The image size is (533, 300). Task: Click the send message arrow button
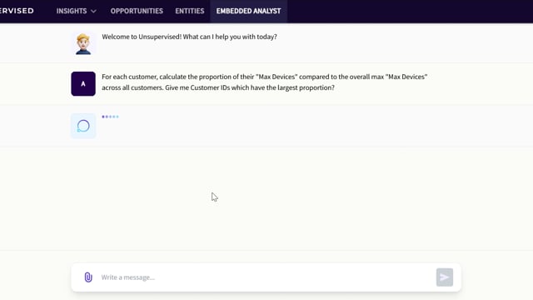(445, 277)
